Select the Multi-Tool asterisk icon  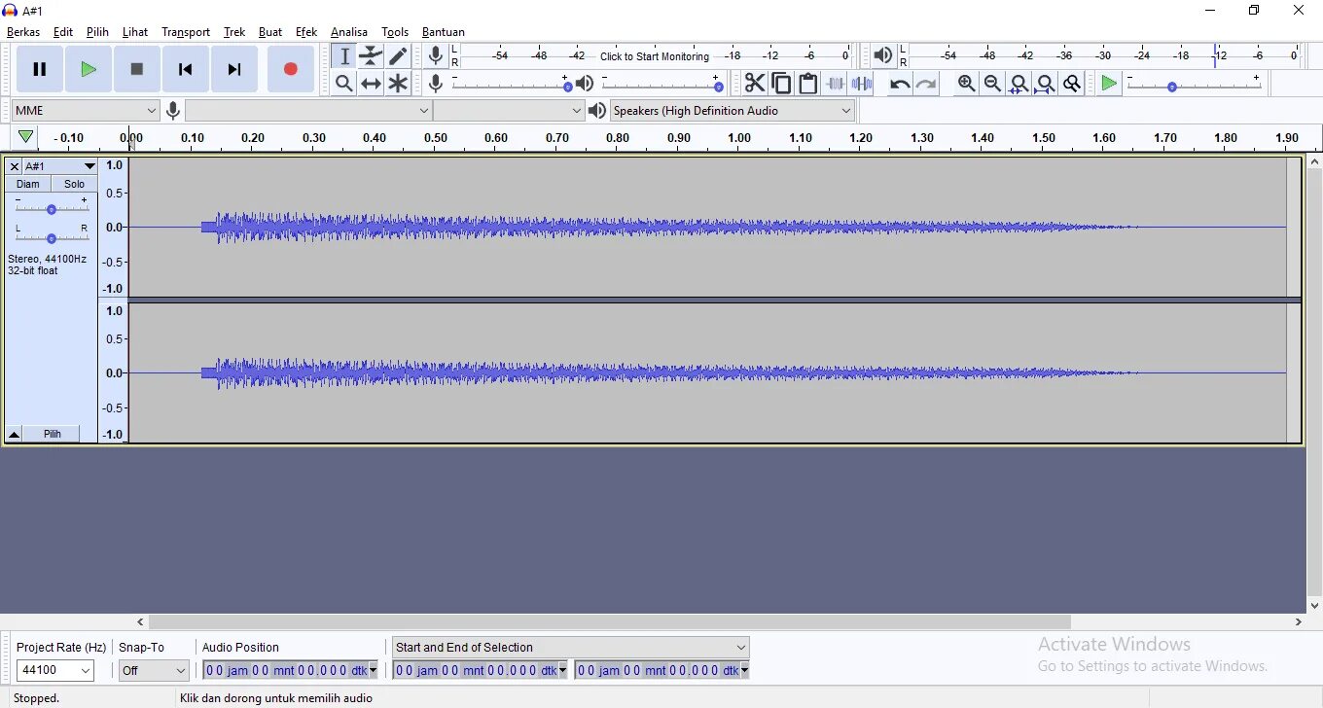click(398, 84)
